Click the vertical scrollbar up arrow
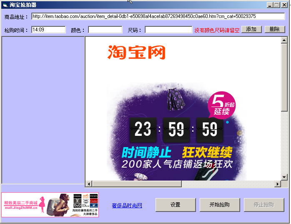Screen dimensions: 291x224 [x=284, y=40]
